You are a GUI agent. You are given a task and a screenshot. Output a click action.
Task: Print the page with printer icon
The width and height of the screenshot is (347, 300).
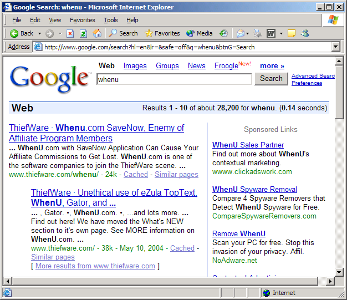pyautogui.click(x=257, y=33)
